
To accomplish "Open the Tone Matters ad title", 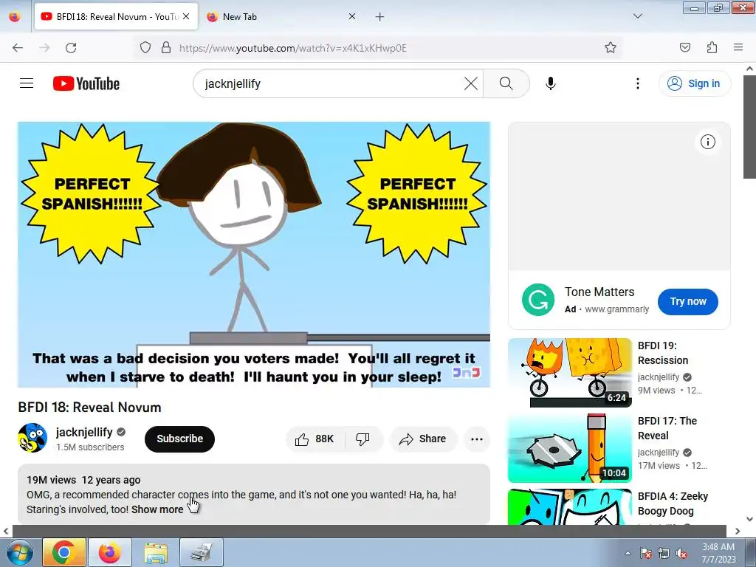I will (599, 292).
